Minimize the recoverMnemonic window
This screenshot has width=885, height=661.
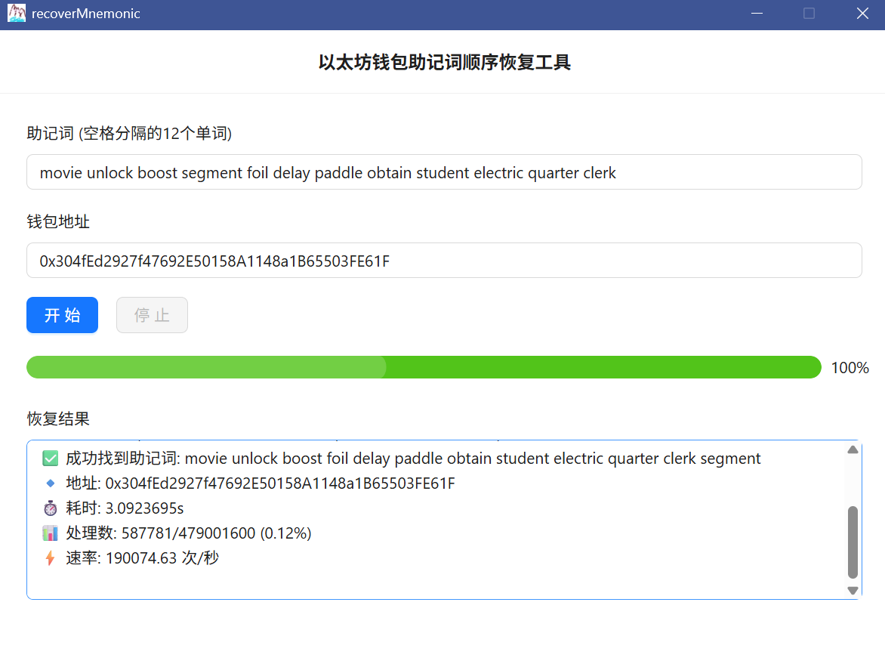point(757,14)
